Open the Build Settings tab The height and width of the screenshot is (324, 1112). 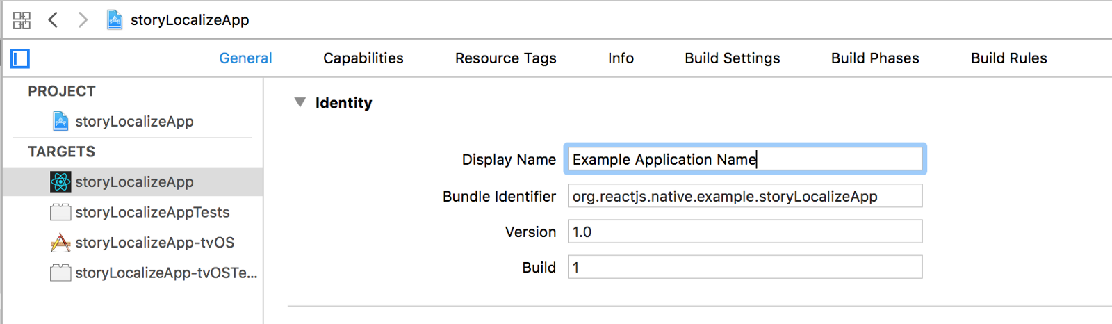click(732, 58)
